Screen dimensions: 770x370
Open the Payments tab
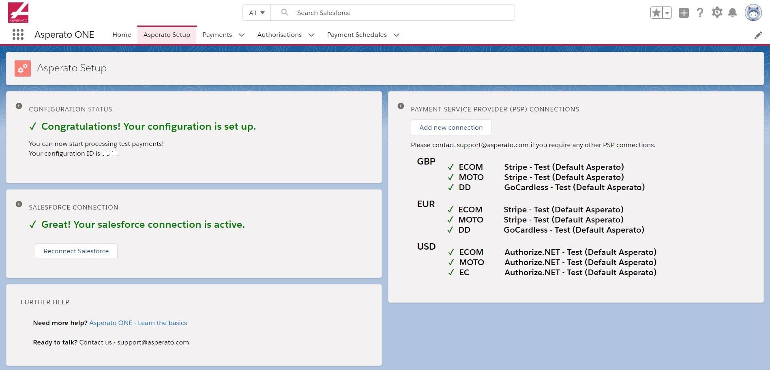217,35
